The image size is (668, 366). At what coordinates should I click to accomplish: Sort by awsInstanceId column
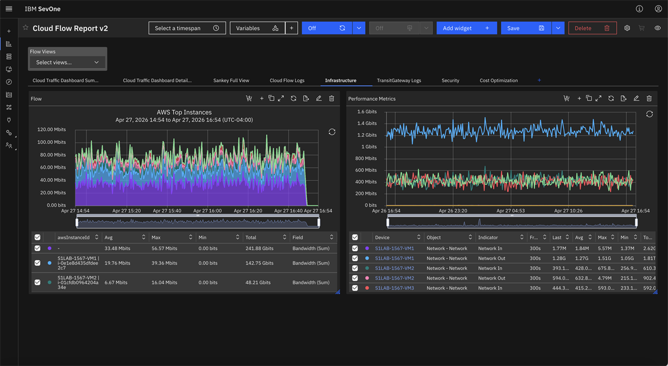(96, 237)
